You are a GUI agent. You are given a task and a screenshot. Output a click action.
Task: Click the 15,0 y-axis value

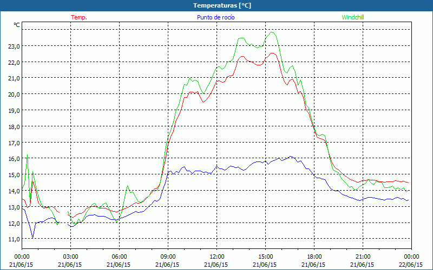14,175
